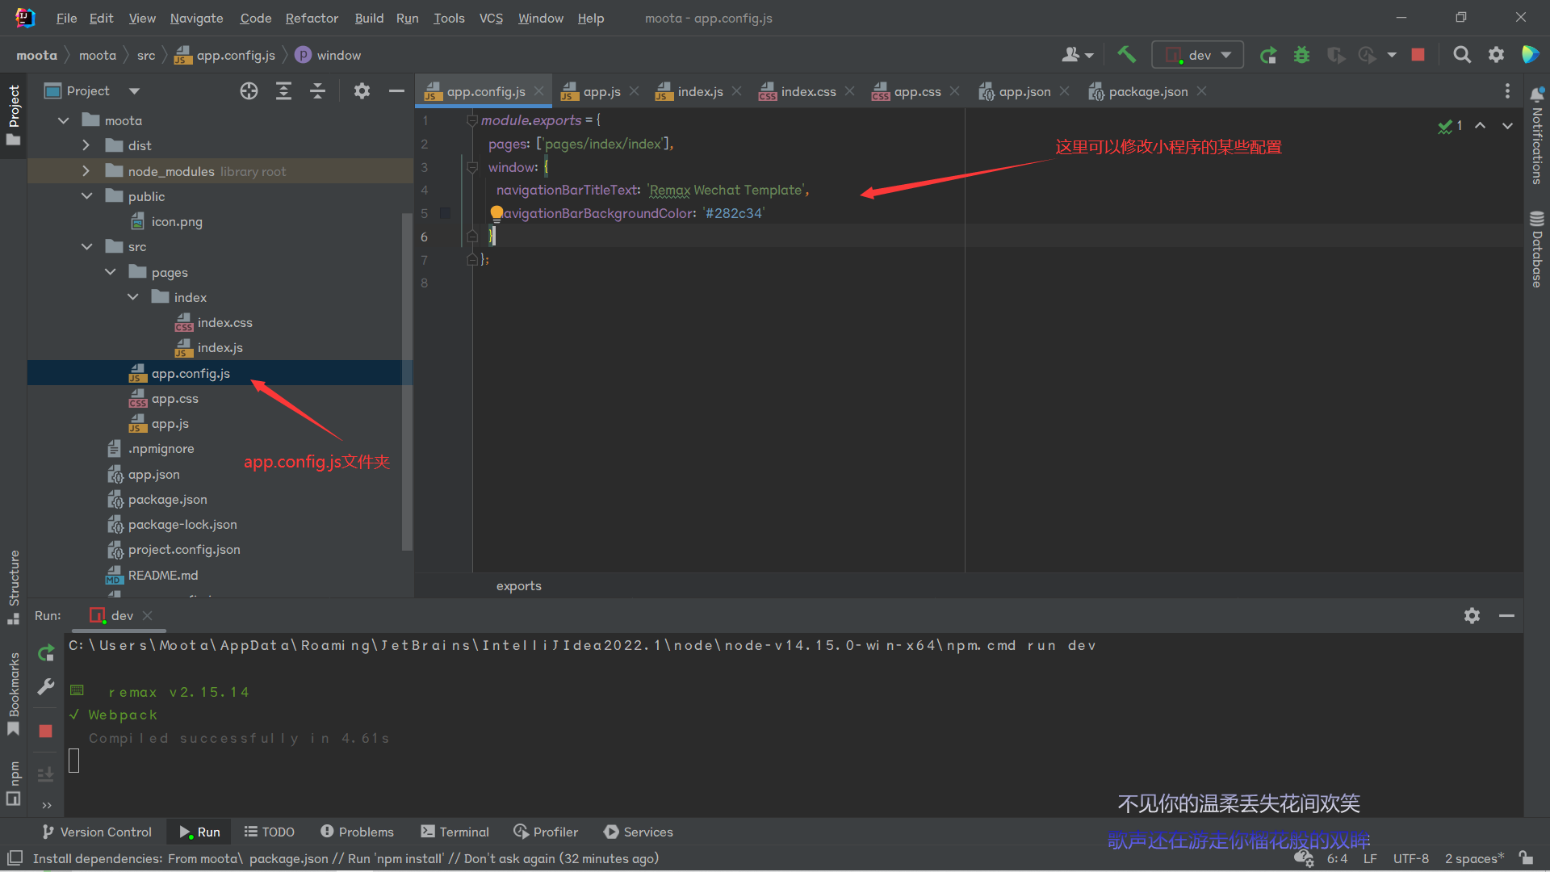Switch to the package.json editor tab
Viewport: 1550px width, 872px height.
pos(1147,91)
